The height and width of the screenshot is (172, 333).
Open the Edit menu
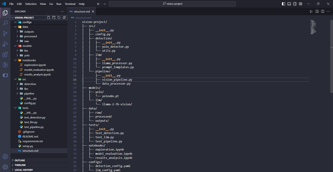click(19, 4)
